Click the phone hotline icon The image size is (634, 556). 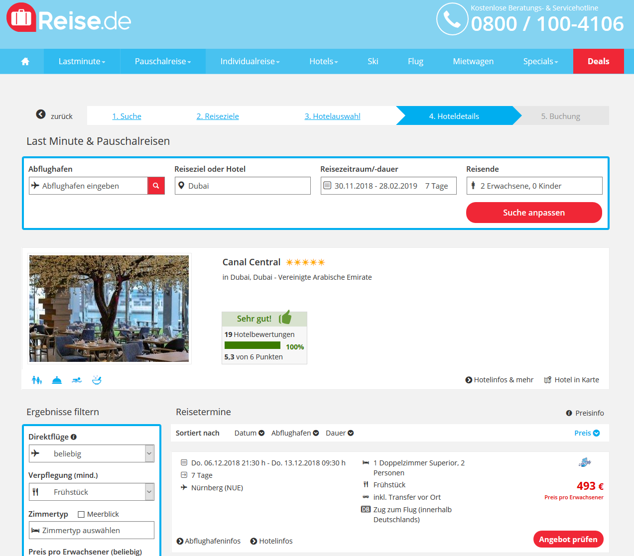click(452, 19)
